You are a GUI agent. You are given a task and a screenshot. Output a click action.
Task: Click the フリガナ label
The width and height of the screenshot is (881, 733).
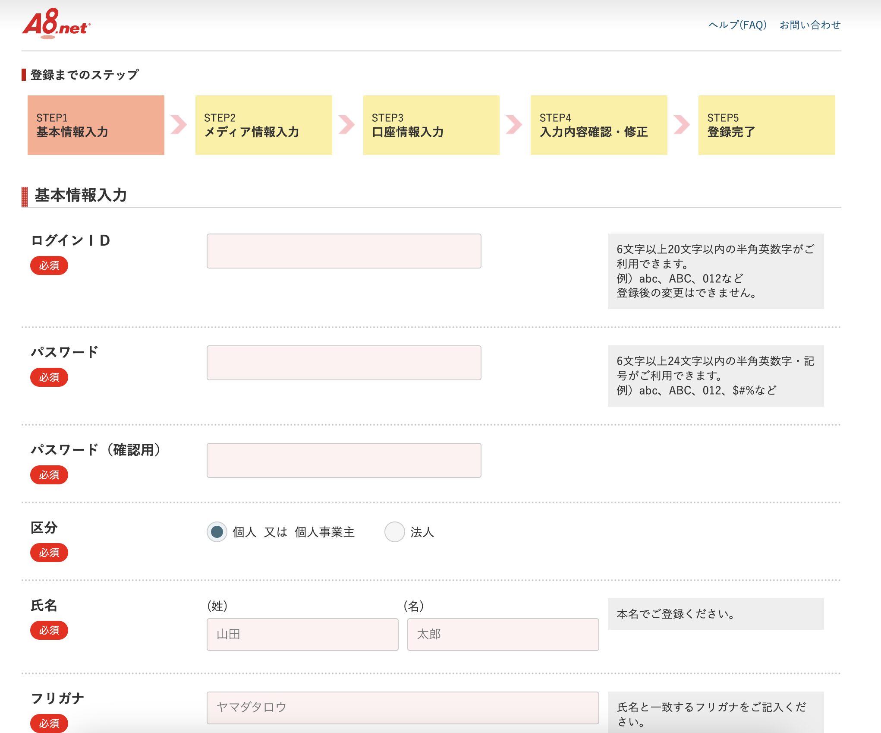(57, 698)
